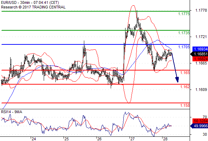Image resolution: width=208 pixels, height=141 pixels.
Task: Click the green 1.1775 resistance label
Action: tap(184, 14)
